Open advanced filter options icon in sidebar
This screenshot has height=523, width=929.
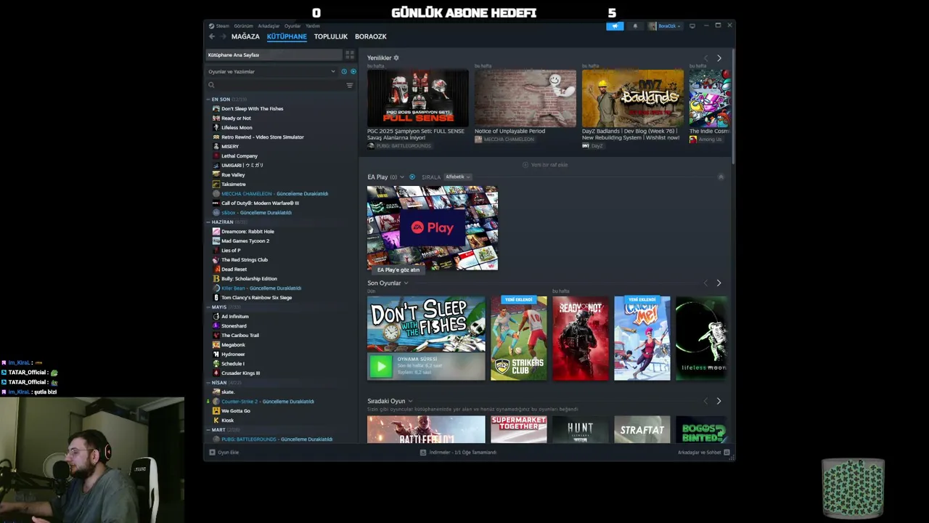pos(350,85)
